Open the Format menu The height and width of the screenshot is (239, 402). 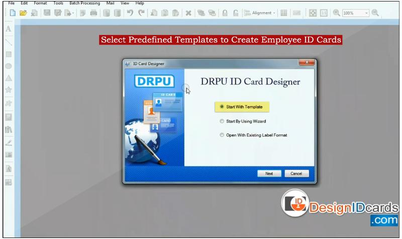point(40,3)
